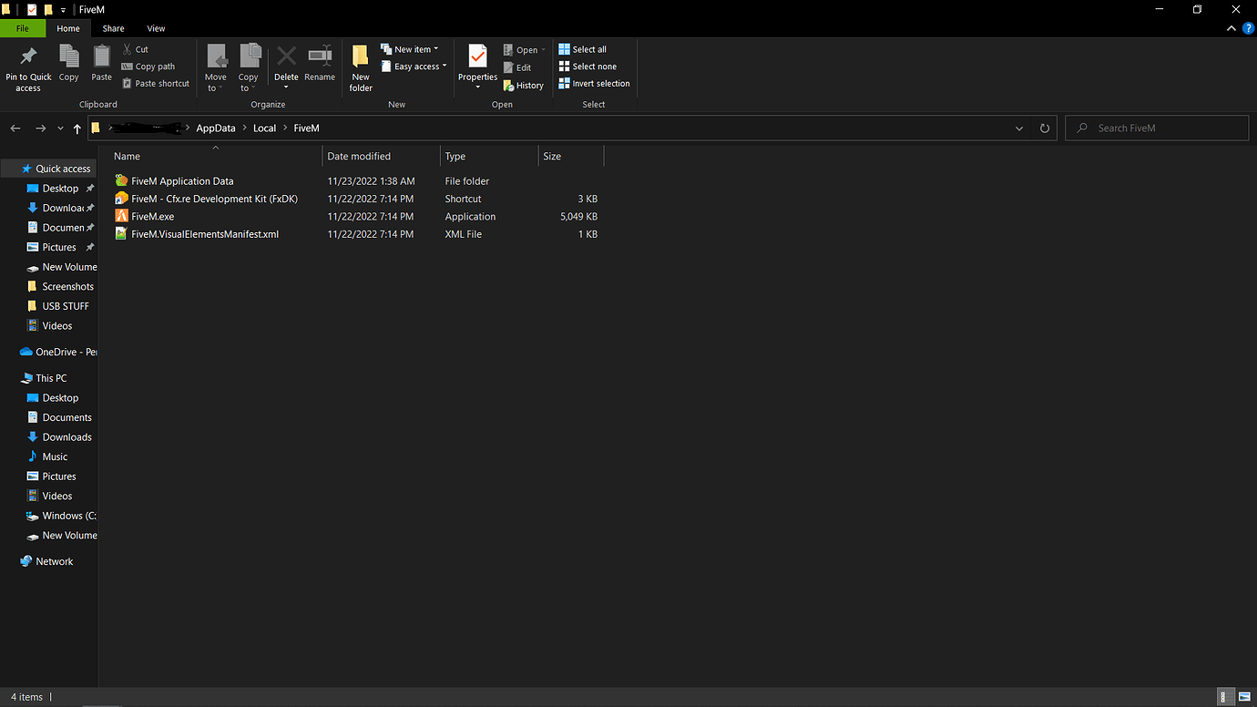Open the View ribbon tab

click(156, 28)
